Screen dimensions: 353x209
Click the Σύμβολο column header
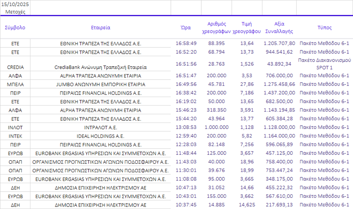coord(15,27)
